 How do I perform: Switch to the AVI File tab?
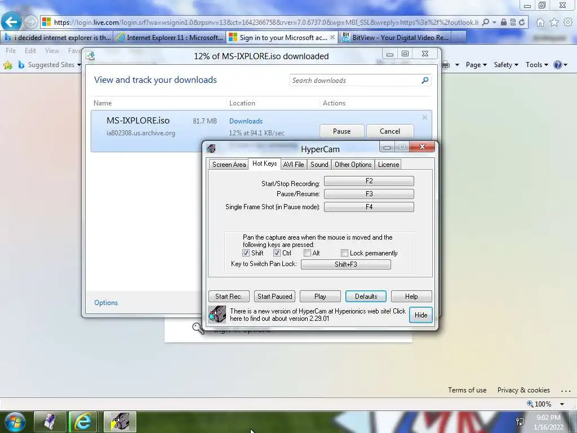click(x=293, y=165)
